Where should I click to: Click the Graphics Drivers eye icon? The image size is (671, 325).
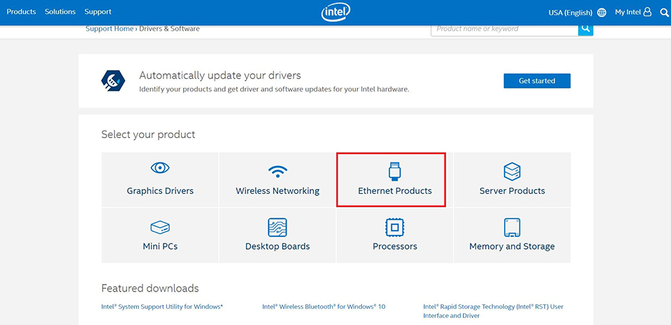click(x=160, y=168)
